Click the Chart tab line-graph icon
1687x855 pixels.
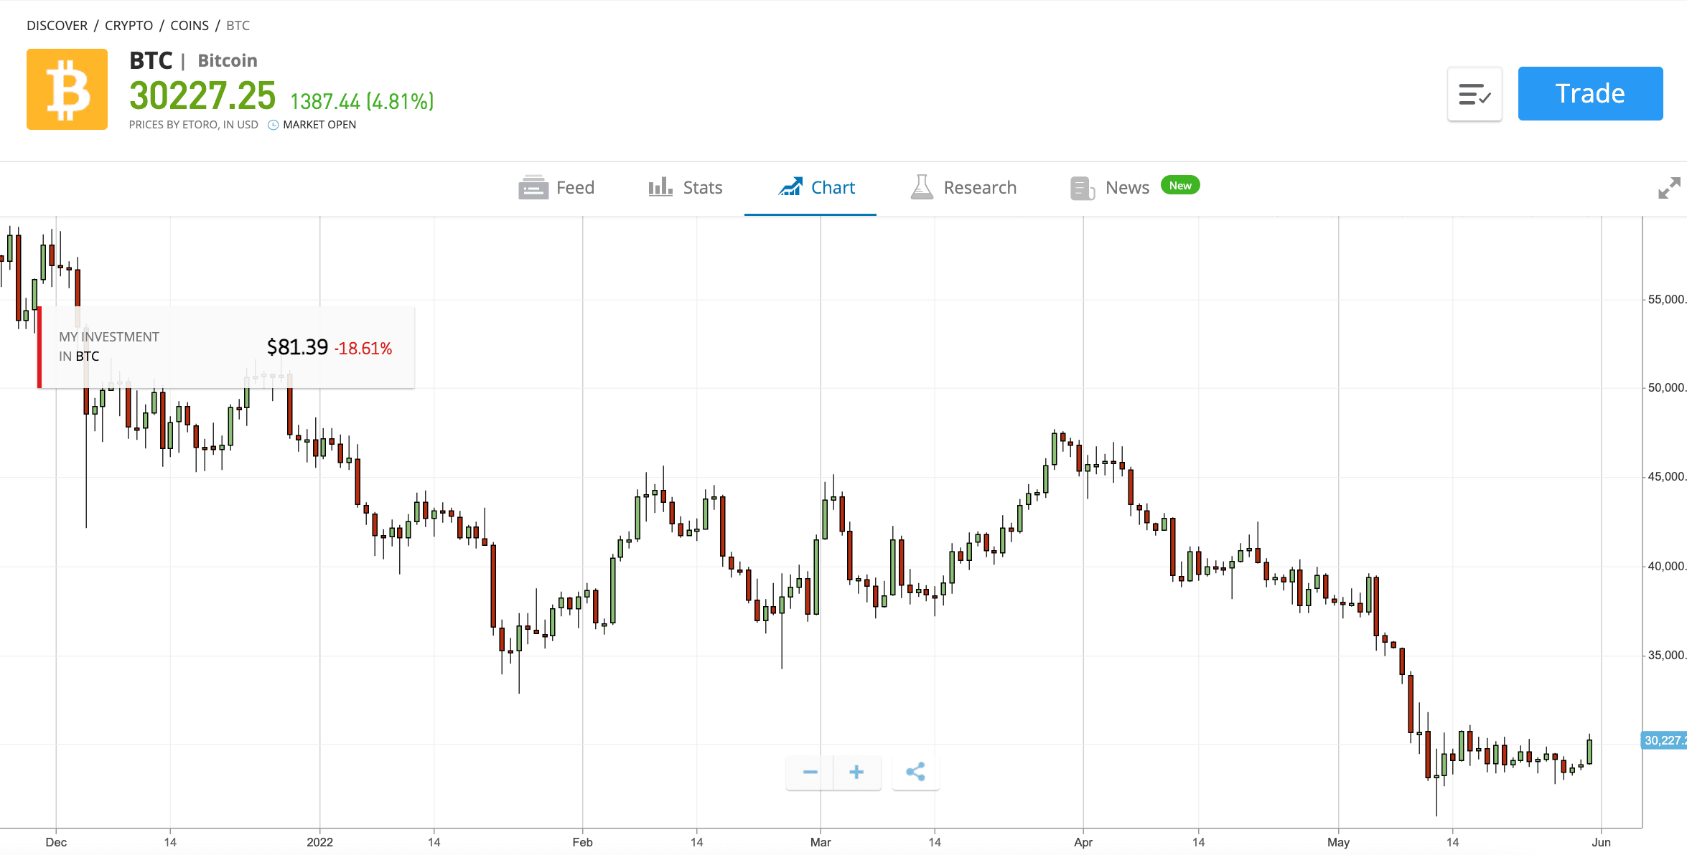coord(790,186)
